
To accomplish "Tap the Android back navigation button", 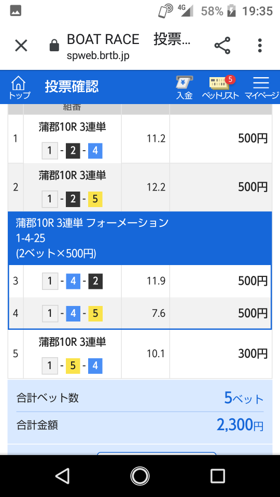I will (x=62, y=476).
